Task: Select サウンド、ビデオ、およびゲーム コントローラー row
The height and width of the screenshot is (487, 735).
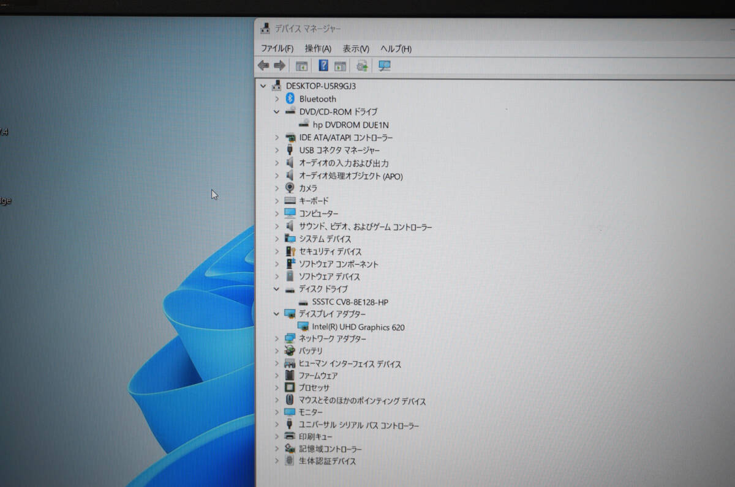Action: click(x=366, y=226)
